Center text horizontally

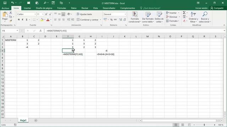pos(59,20)
